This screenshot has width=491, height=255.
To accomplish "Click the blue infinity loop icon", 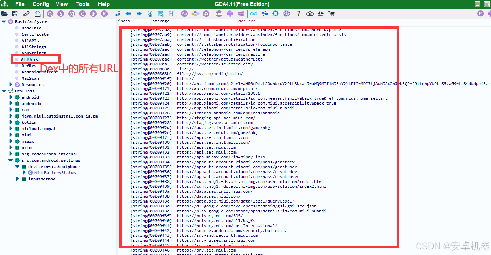I will pos(254,14).
